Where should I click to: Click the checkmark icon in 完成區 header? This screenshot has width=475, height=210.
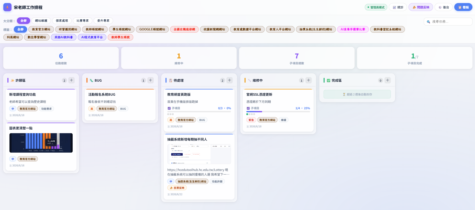tap(328, 80)
